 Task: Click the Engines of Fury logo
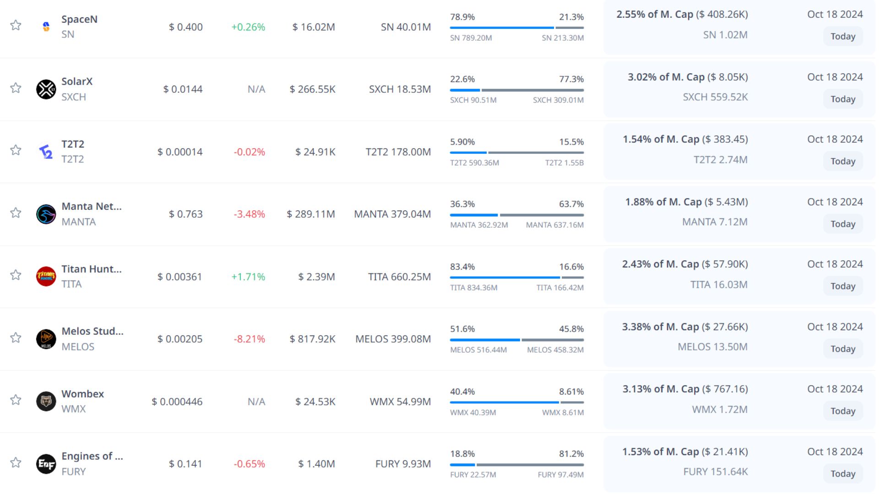tap(46, 464)
